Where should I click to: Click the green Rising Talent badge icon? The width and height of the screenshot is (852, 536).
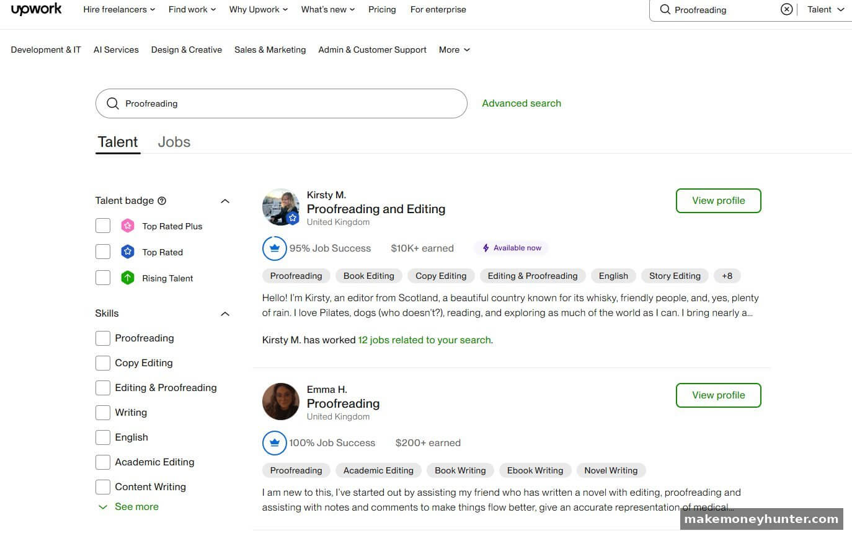tap(127, 278)
